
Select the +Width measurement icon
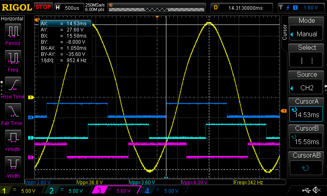coord(13,138)
